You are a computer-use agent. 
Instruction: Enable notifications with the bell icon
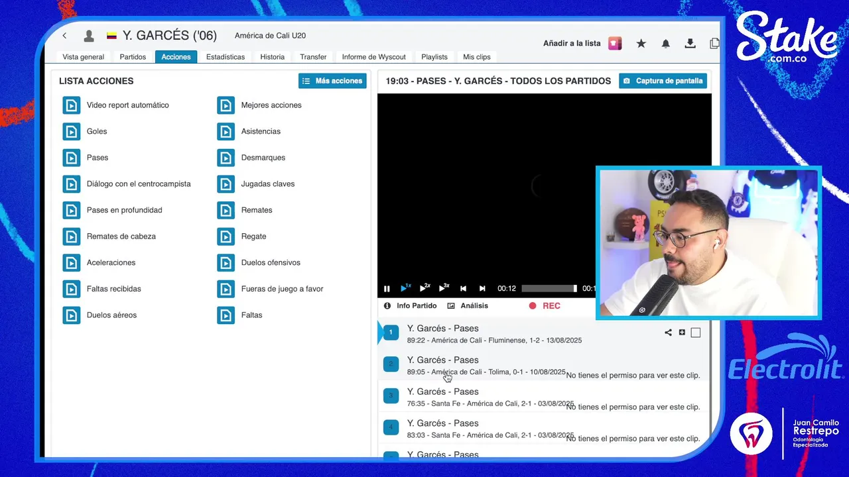tap(665, 44)
